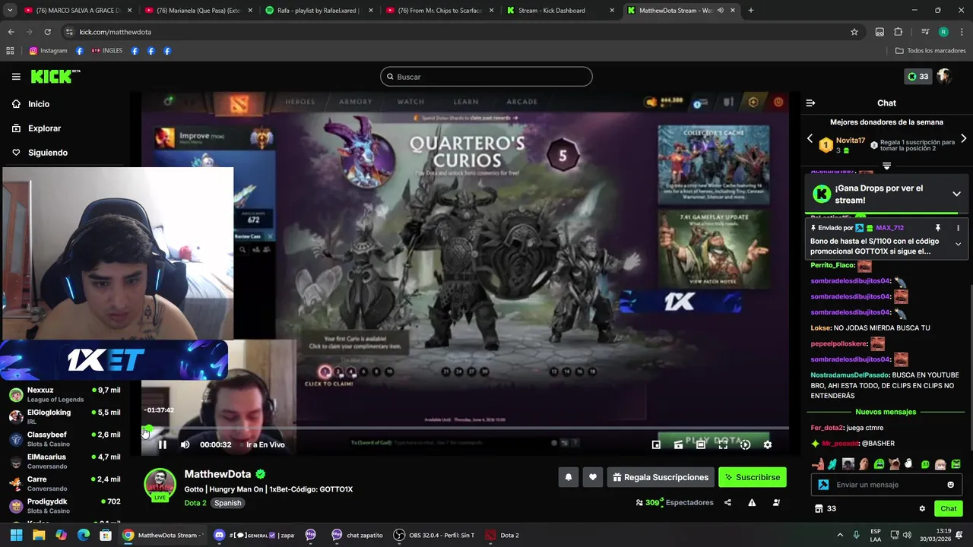Send message with green Chat button
Image resolution: width=973 pixels, height=547 pixels.
[949, 508]
